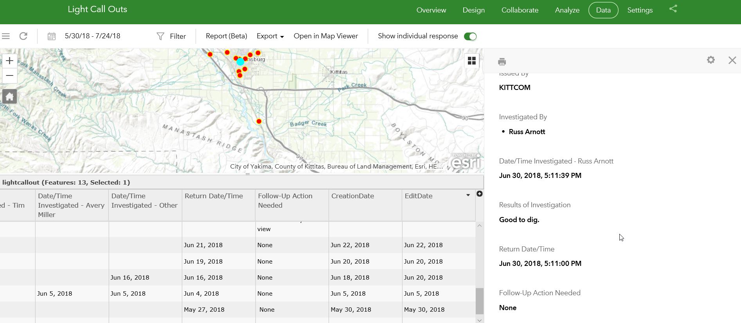Viewport: 741px width, 323px height.
Task: Toggle Show individual response switch
Action: (470, 36)
